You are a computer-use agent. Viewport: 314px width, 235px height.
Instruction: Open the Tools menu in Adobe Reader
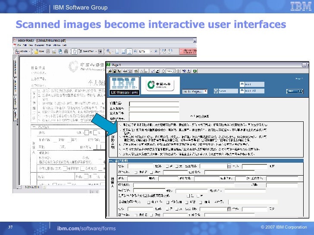coord(48,45)
